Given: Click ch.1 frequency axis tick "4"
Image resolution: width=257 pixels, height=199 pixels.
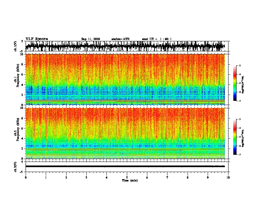Looking at the screenshot, I should tap(23, 85).
